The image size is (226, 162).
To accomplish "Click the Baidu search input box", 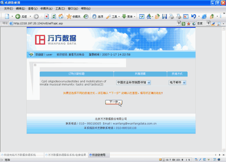I will 202,23.
